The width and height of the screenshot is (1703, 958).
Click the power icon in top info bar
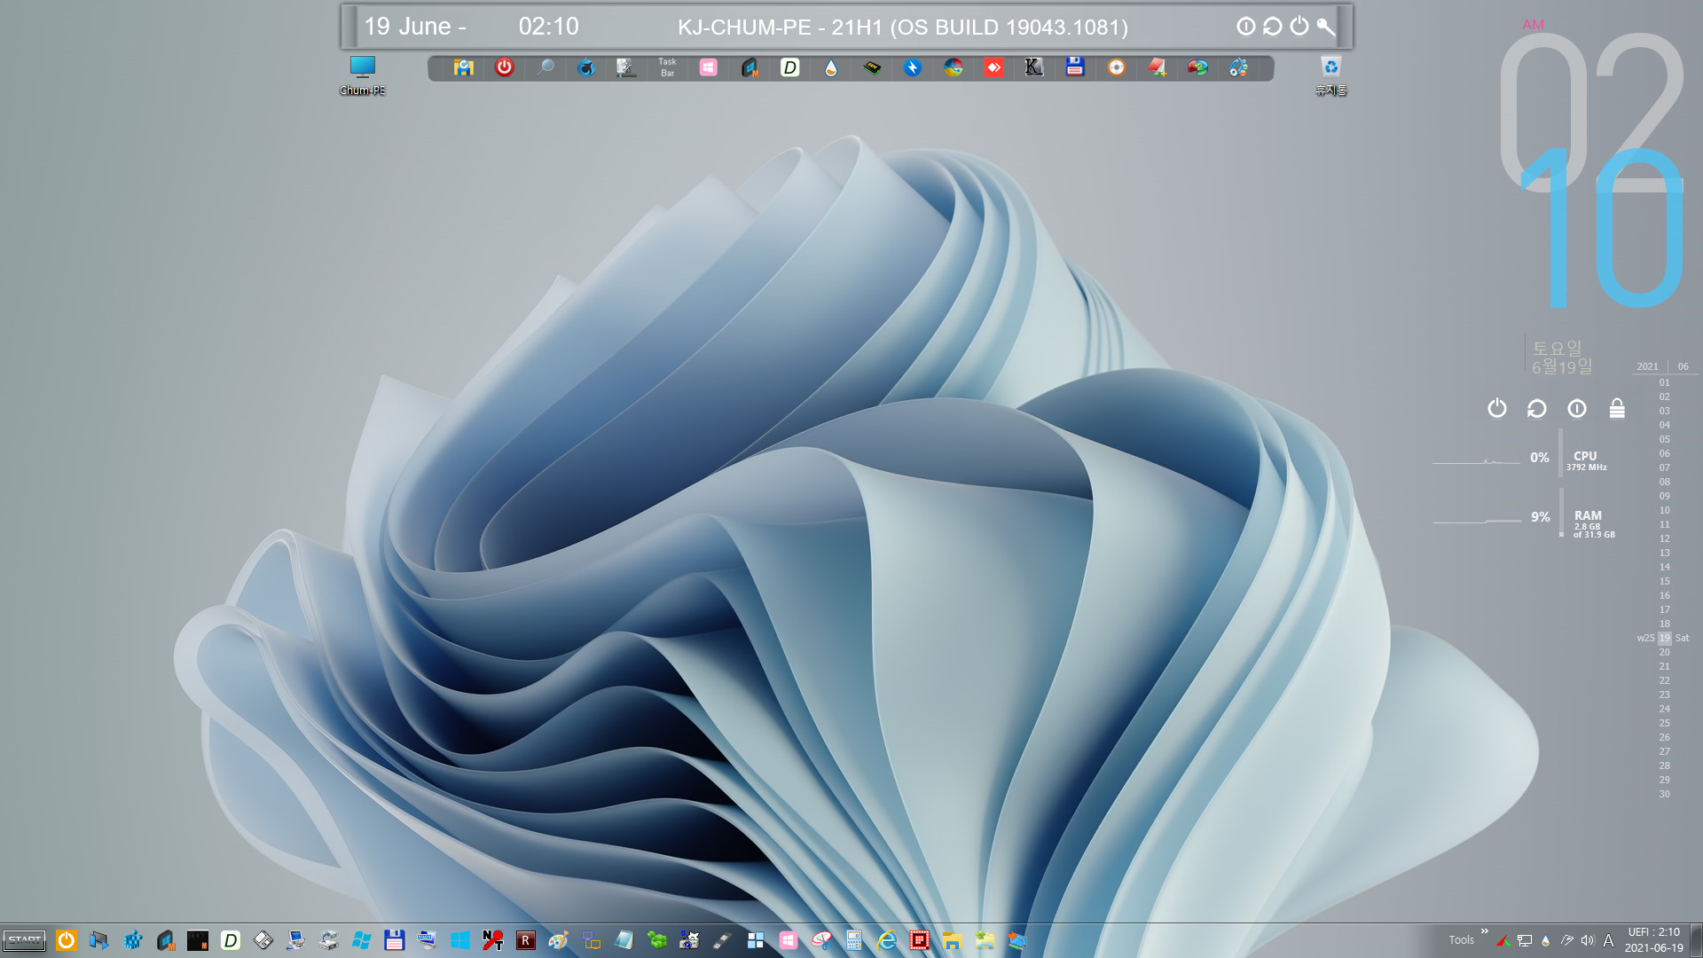1299,27
